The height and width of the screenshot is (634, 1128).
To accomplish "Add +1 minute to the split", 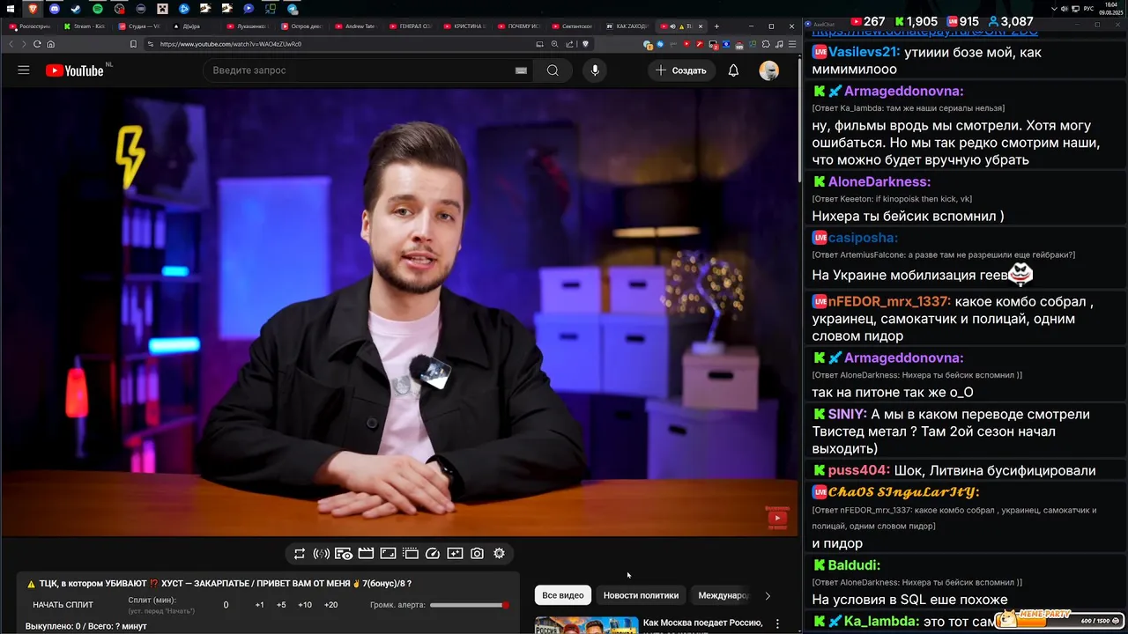I will pyautogui.click(x=259, y=605).
